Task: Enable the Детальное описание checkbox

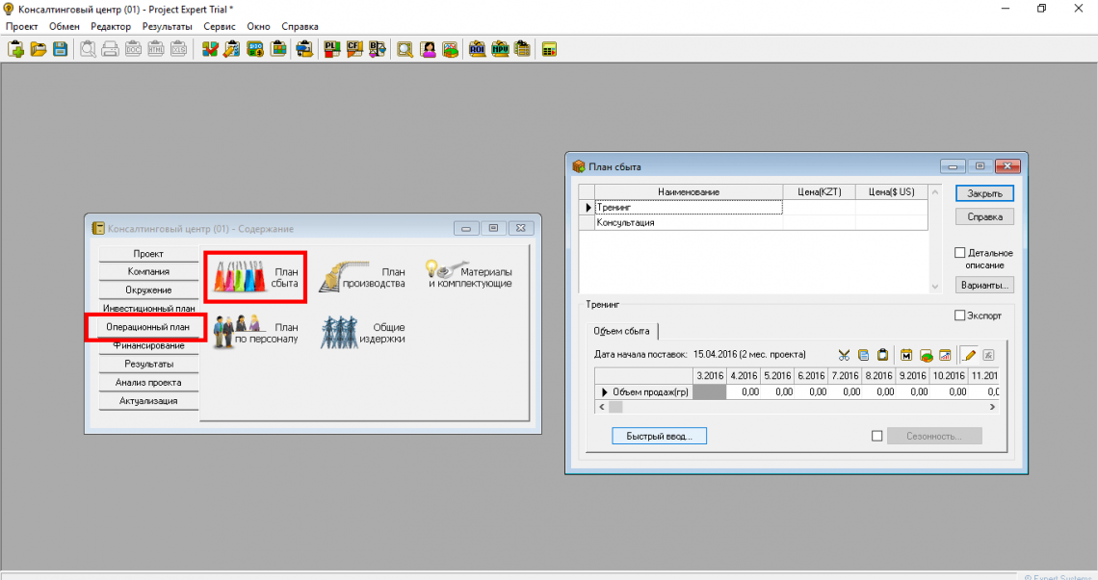Action: coord(959,253)
